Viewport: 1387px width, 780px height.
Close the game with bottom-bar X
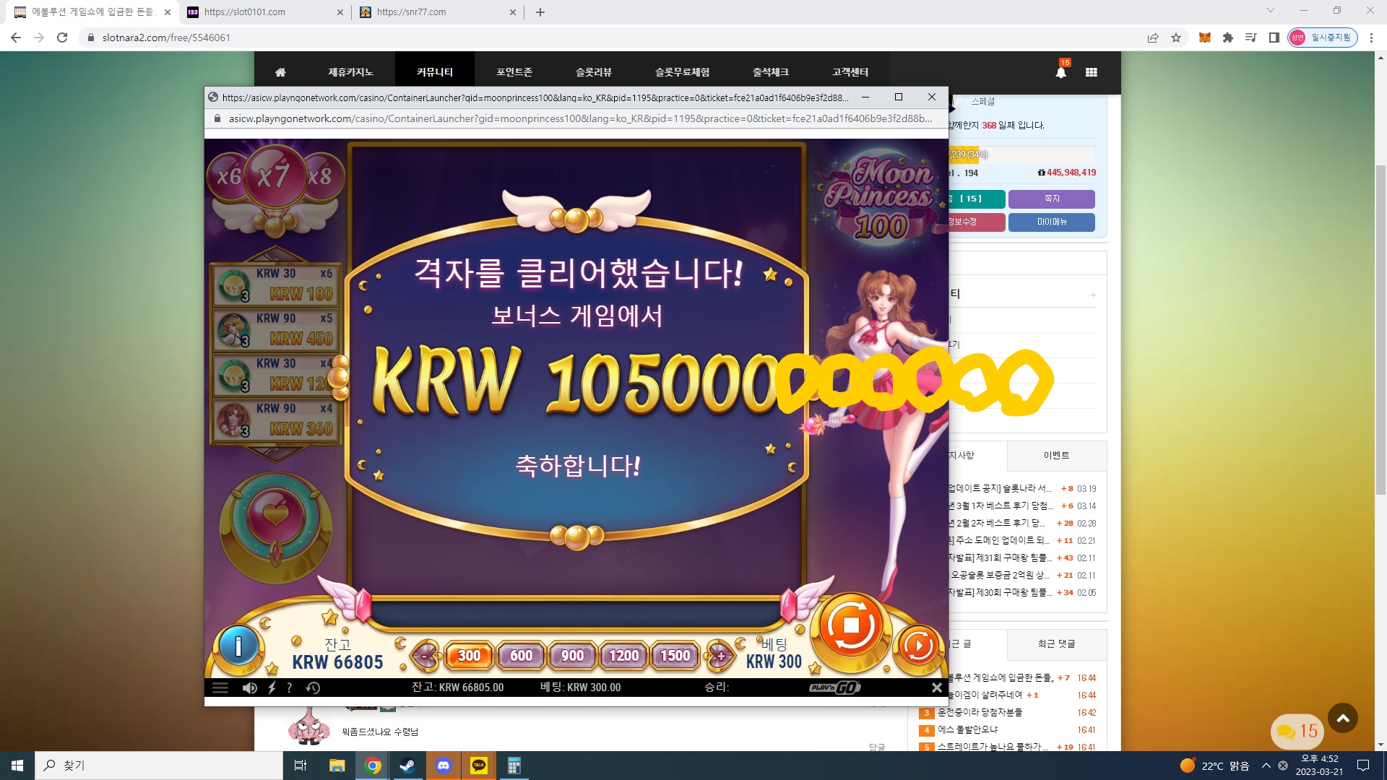[x=936, y=688]
